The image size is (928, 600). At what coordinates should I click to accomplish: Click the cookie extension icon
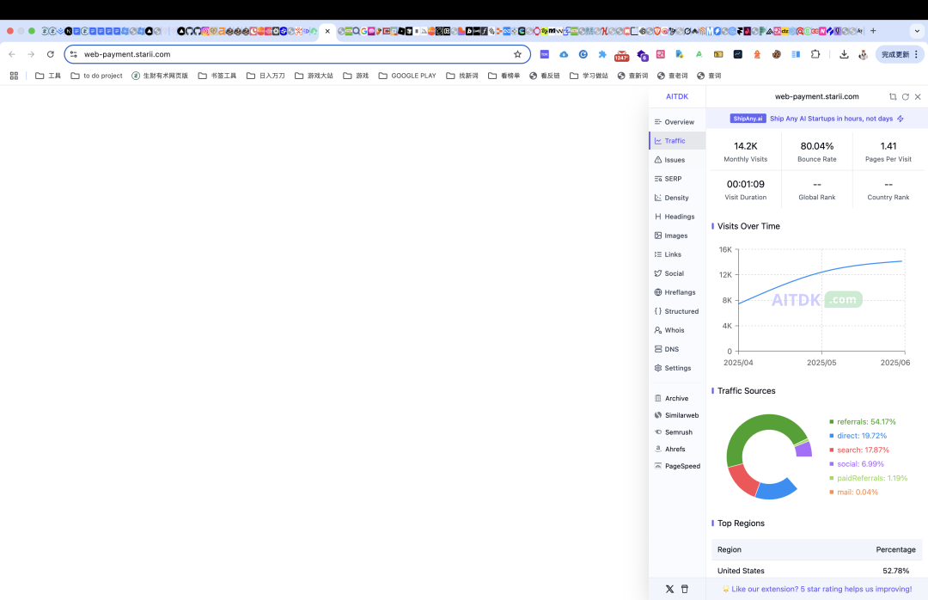pos(776,54)
